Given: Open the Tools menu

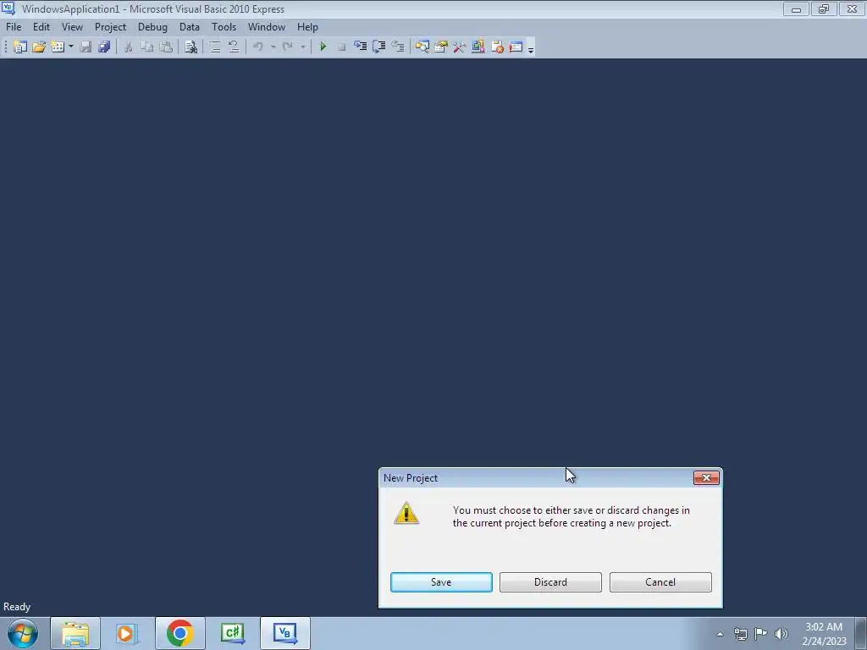Looking at the screenshot, I should [x=224, y=27].
